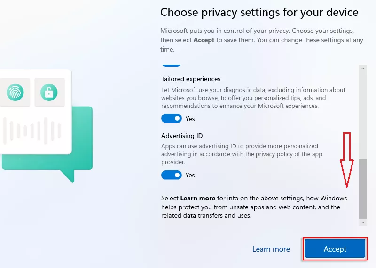Click the 'Choose privacy settings for your device' title
Viewport: 376px width, 268px height.
(x=259, y=12)
